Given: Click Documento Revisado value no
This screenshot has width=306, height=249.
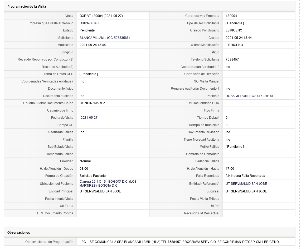Looking at the screenshot, I should coord(228,132).
